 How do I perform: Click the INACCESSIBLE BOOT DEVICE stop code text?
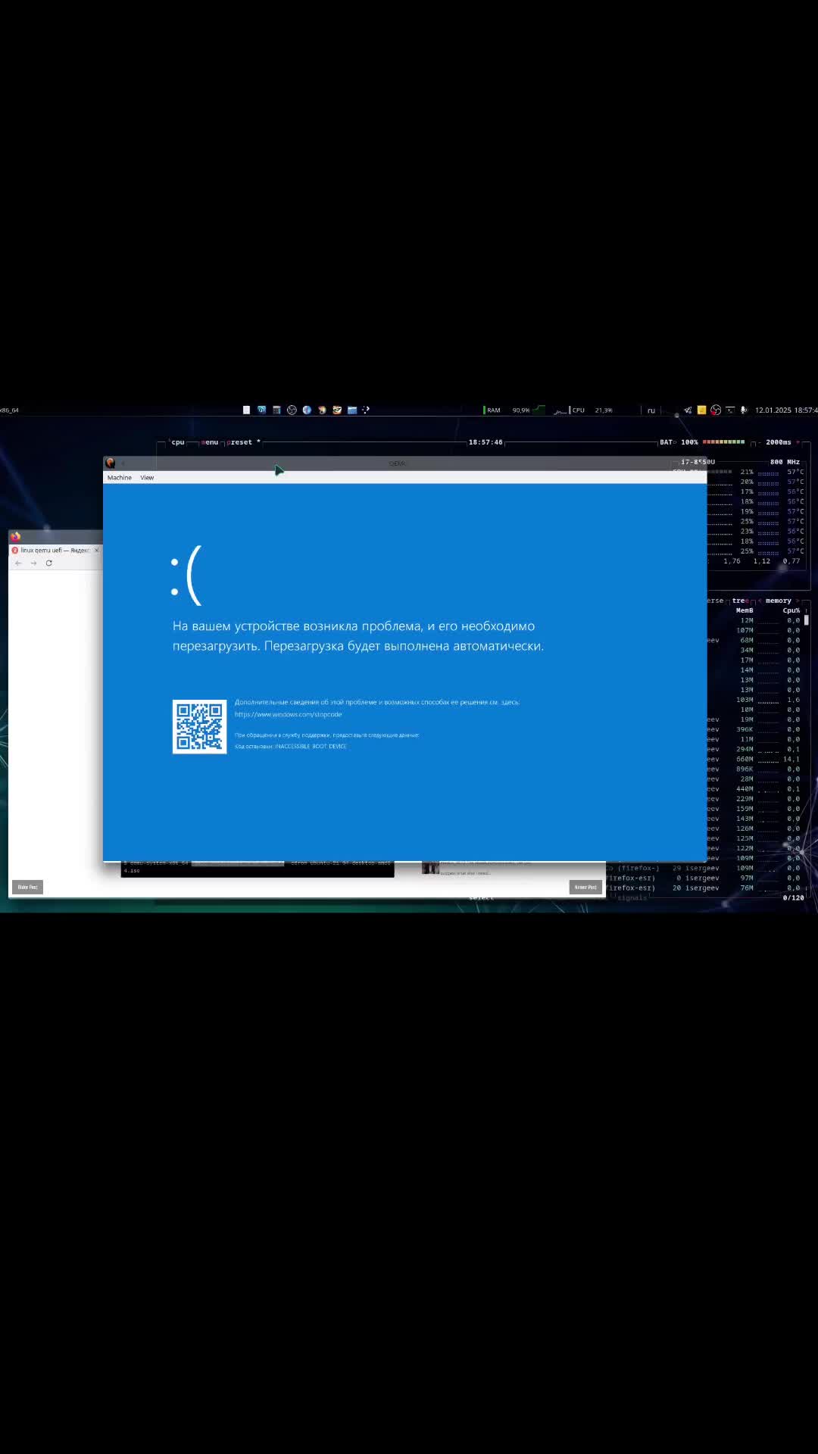click(x=311, y=747)
